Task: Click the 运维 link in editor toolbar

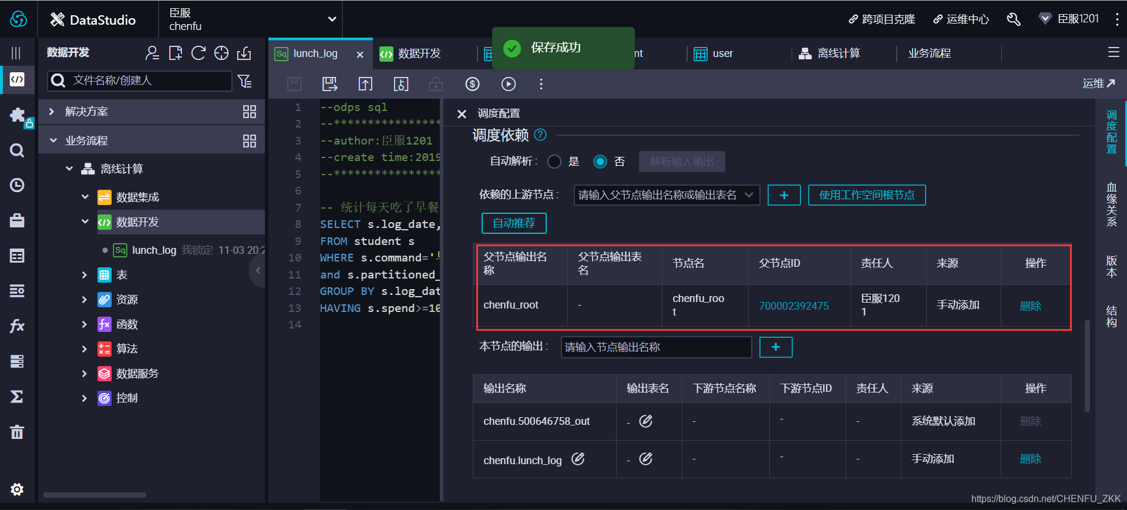Action: point(1099,83)
